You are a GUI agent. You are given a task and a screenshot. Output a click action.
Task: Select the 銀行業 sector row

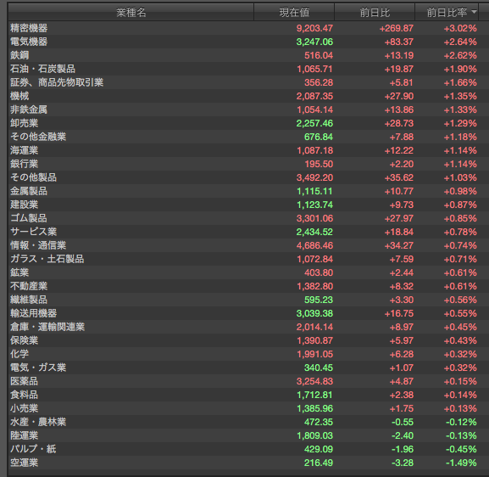tap(248, 164)
